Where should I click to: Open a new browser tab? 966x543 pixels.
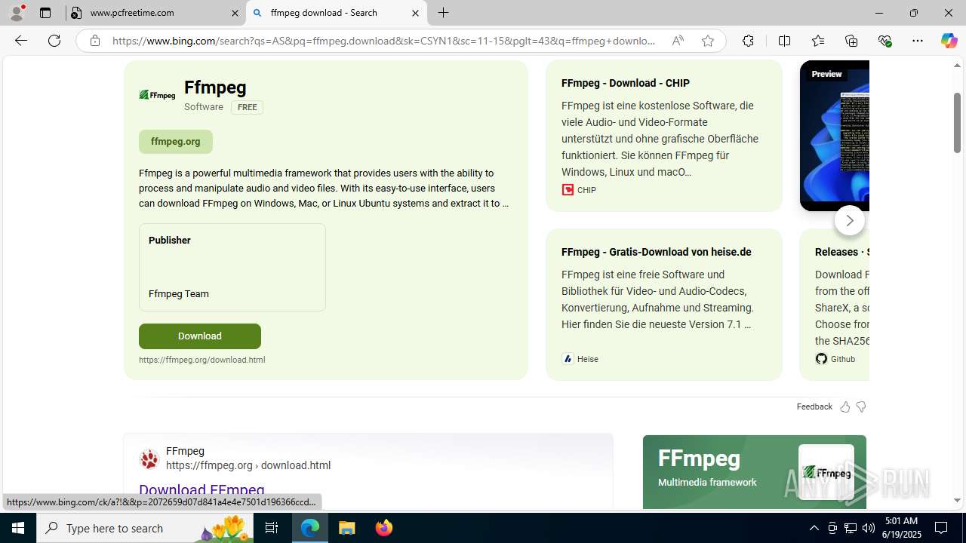coord(444,13)
